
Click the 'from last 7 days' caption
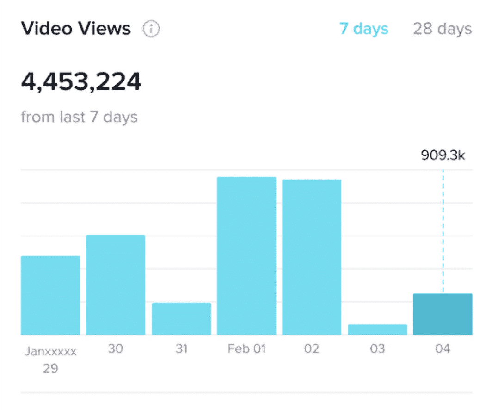tap(80, 117)
